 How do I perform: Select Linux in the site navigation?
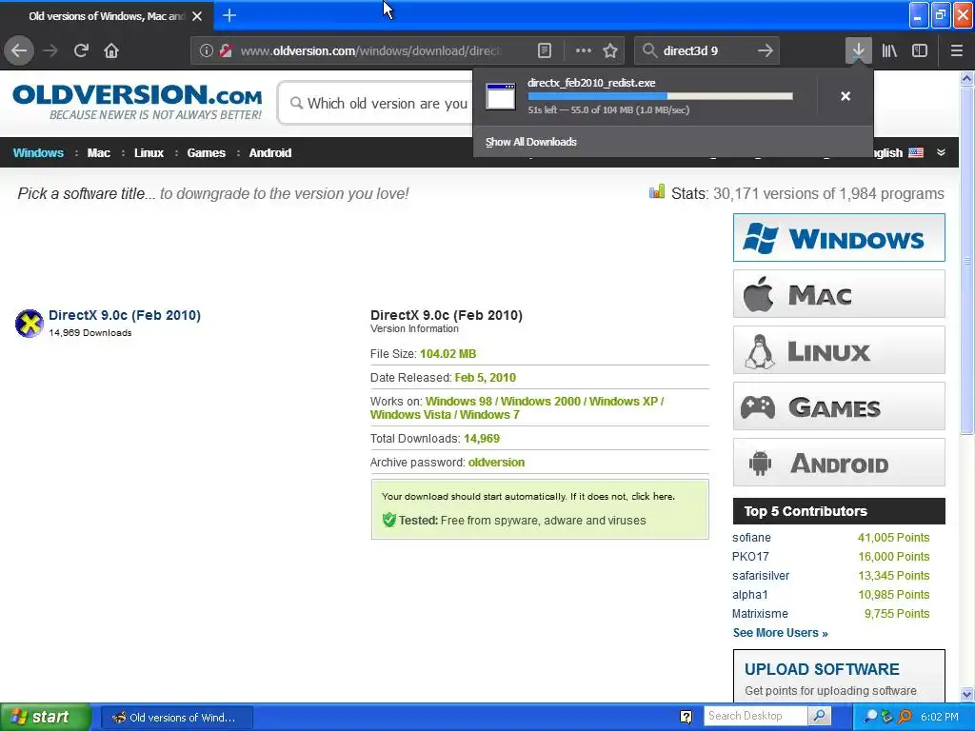coord(149,153)
